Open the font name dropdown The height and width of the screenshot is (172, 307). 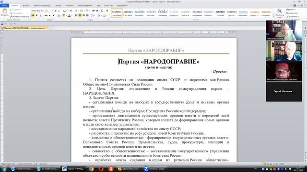pos(44,11)
